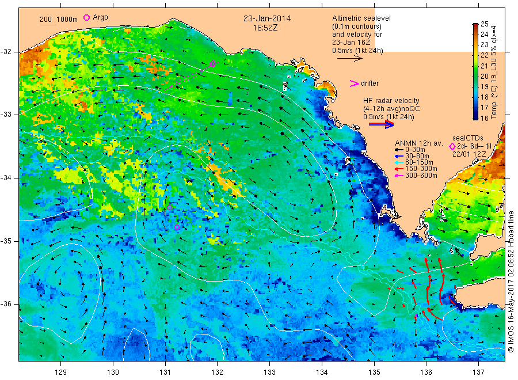Click the IMOS copyright timestamp text
Screen dimensions: 518x380
511,282
